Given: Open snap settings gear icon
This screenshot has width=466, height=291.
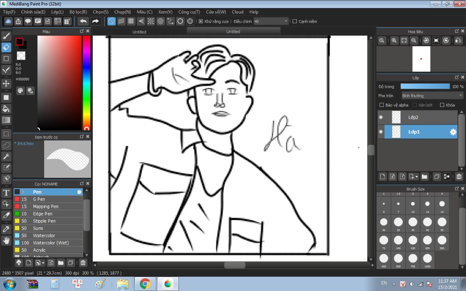Looking at the screenshot, I should pos(190,21).
